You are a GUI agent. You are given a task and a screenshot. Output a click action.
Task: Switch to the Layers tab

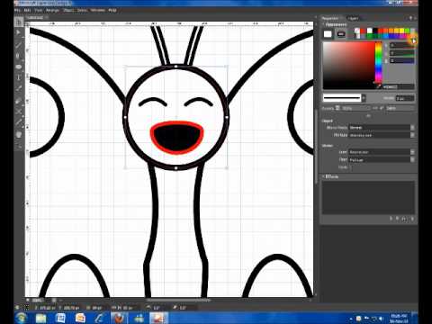tap(353, 18)
